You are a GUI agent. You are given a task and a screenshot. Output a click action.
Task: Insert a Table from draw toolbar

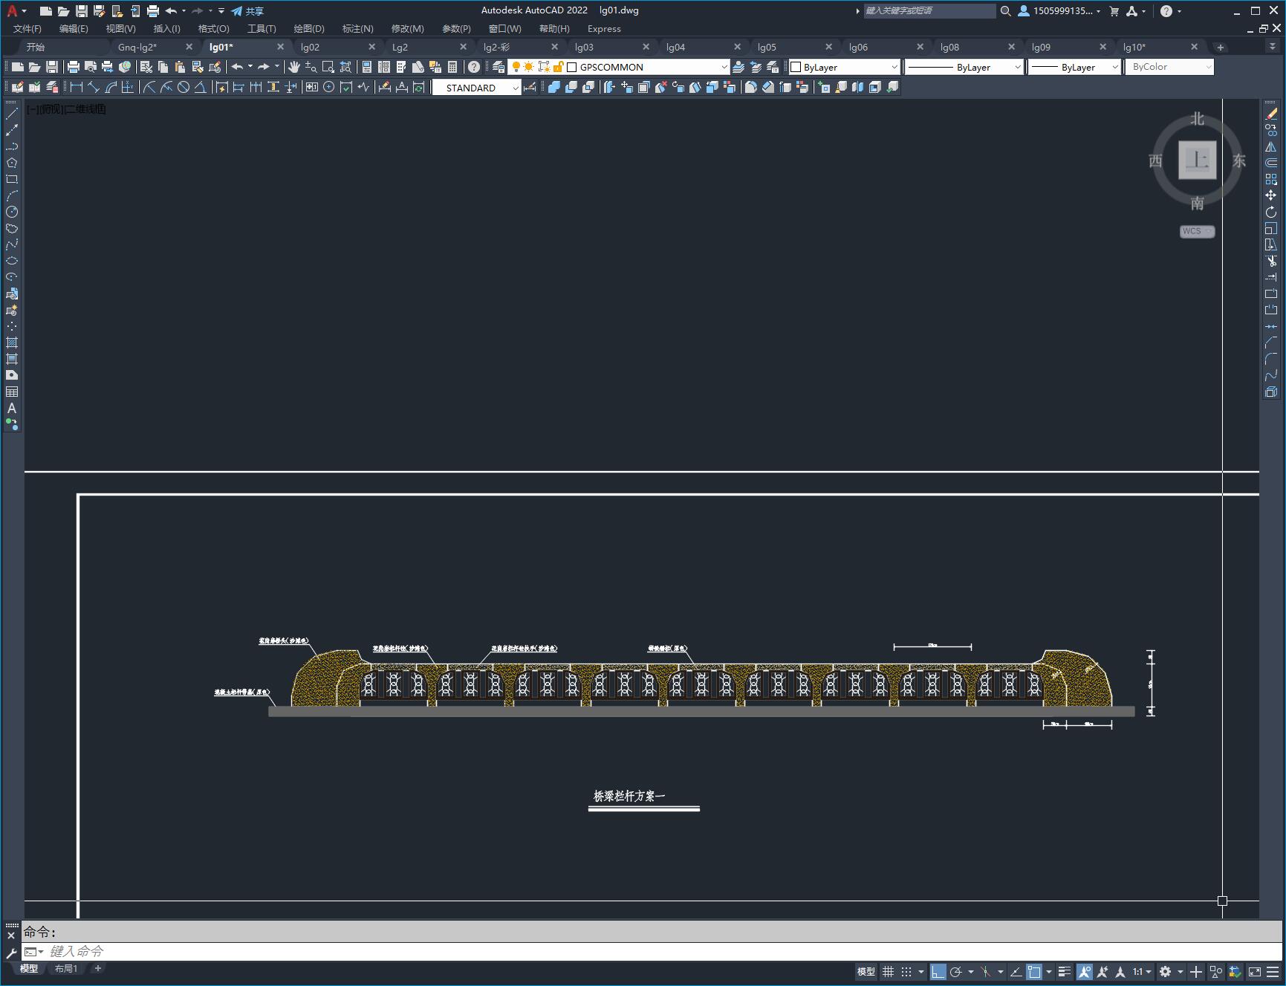12,392
